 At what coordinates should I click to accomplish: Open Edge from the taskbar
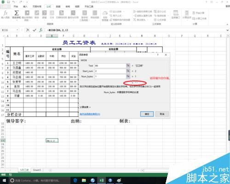[x=75, y=180]
